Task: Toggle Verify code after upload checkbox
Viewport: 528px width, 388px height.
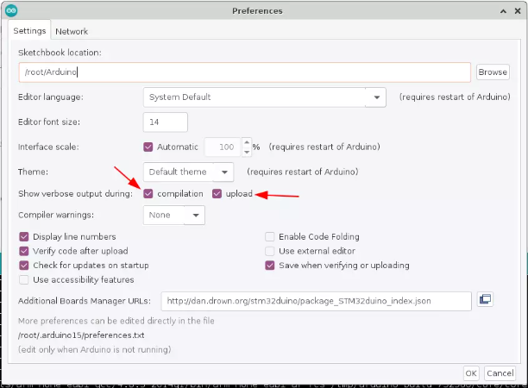Action: (24, 251)
